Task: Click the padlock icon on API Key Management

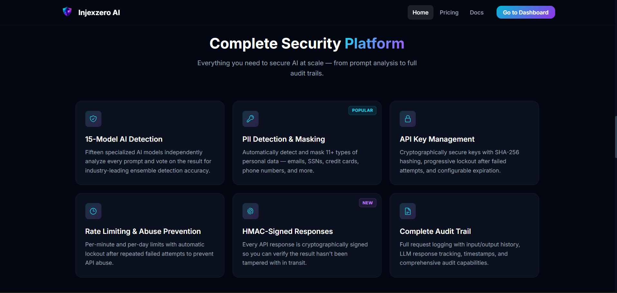Action: coord(408,119)
